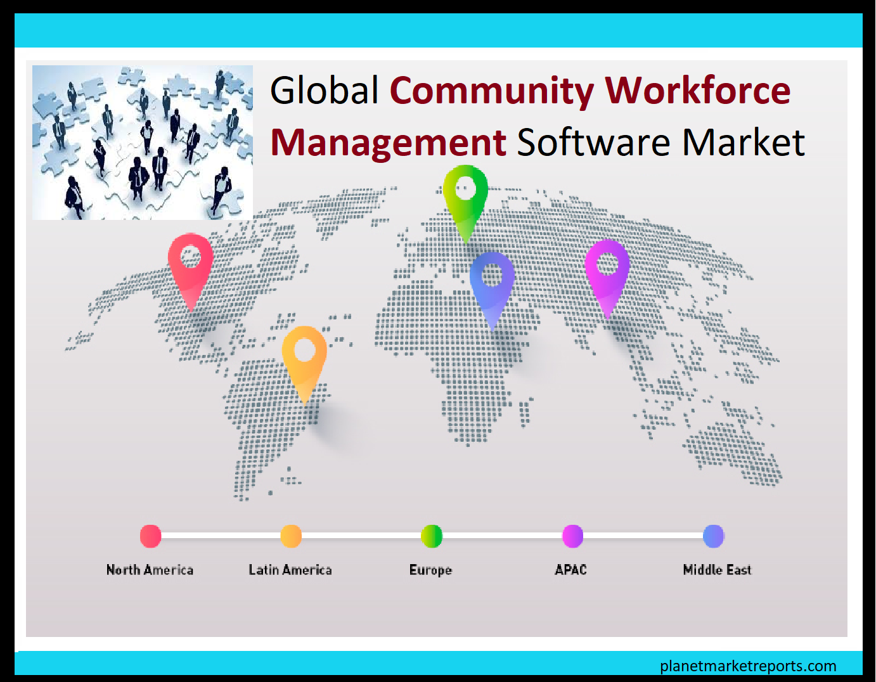Select the red North America legend dot
This screenshot has height=682, width=876.
pyautogui.click(x=151, y=536)
